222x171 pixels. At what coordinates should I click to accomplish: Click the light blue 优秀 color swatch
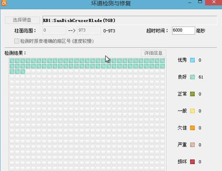click(193, 60)
